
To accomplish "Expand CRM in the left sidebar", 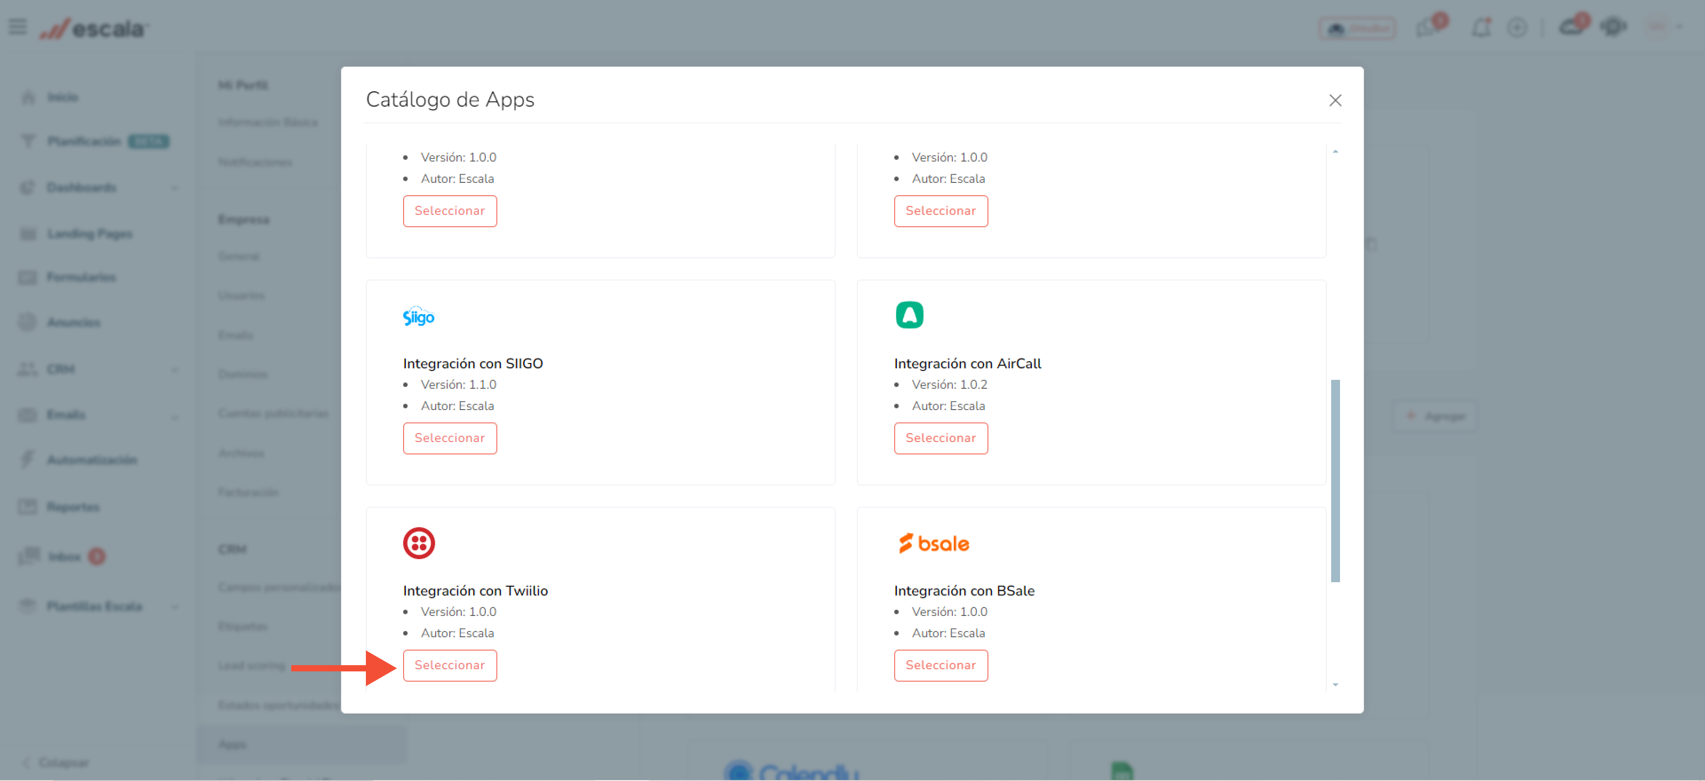I will coord(99,369).
